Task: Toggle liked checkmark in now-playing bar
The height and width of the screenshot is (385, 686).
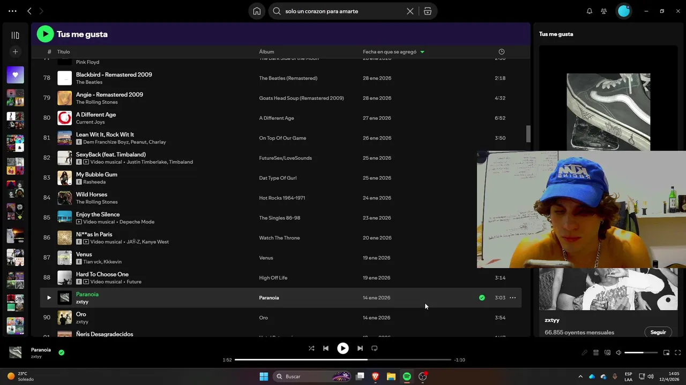Action: [61, 352]
